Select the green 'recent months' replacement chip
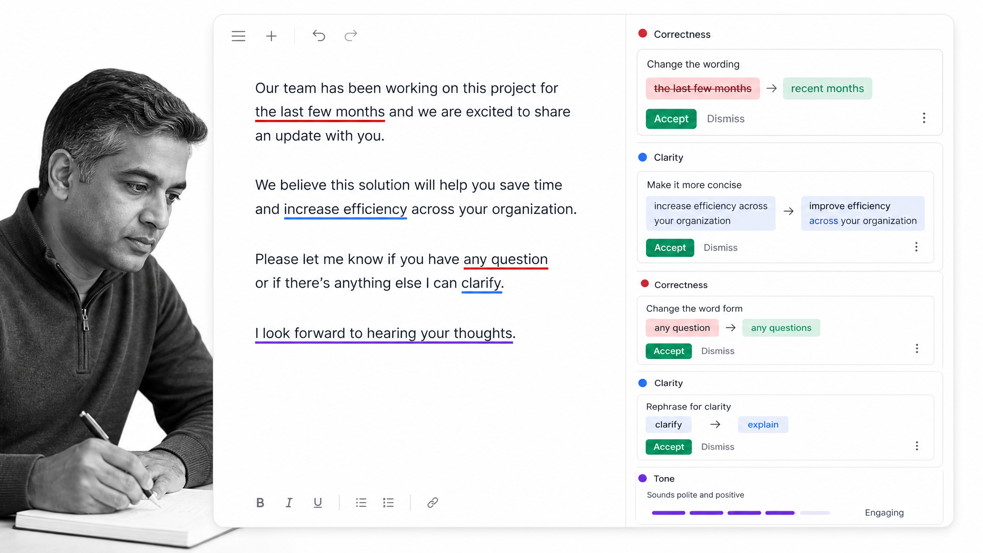This screenshot has width=983, height=553. click(x=827, y=88)
